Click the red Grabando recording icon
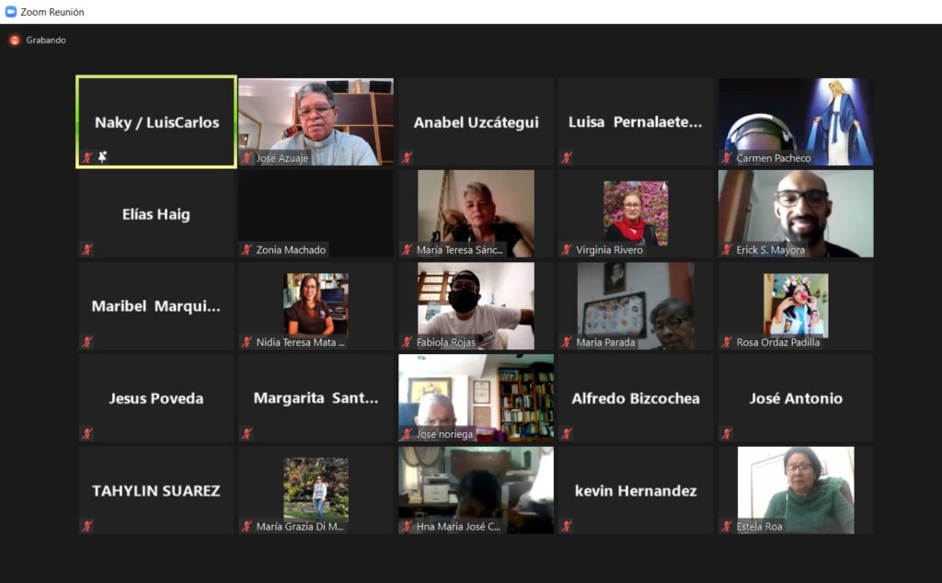The image size is (942, 583). pyautogui.click(x=15, y=40)
